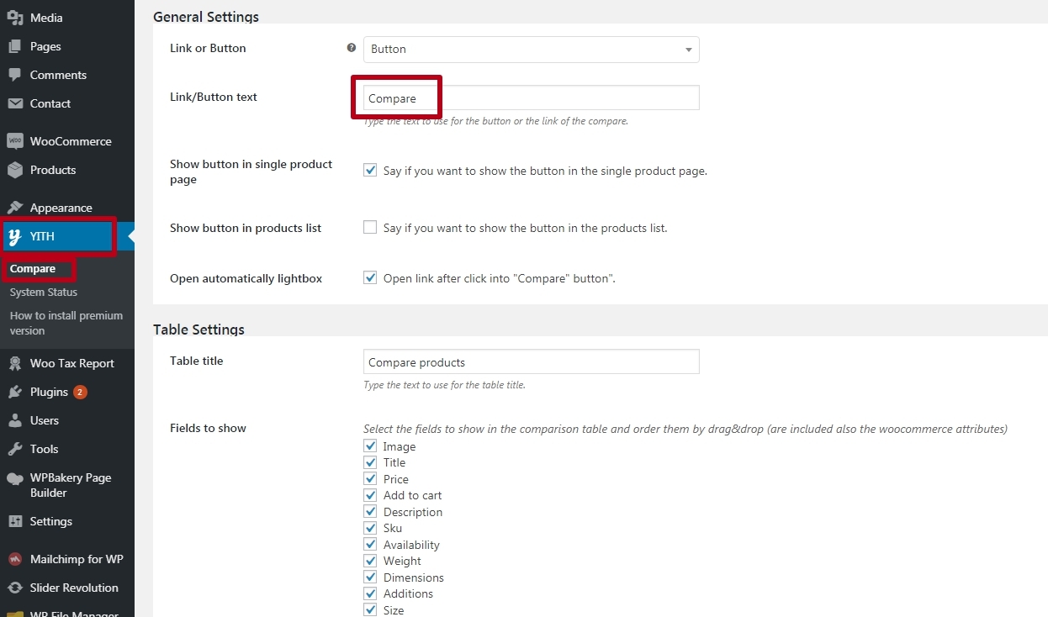The height and width of the screenshot is (617, 1048).
Task: Click the WooCommerce logo icon
Action: click(x=15, y=141)
